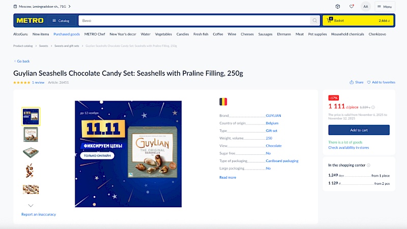
Task: Click info icon beside the old price
Action: pos(373,107)
